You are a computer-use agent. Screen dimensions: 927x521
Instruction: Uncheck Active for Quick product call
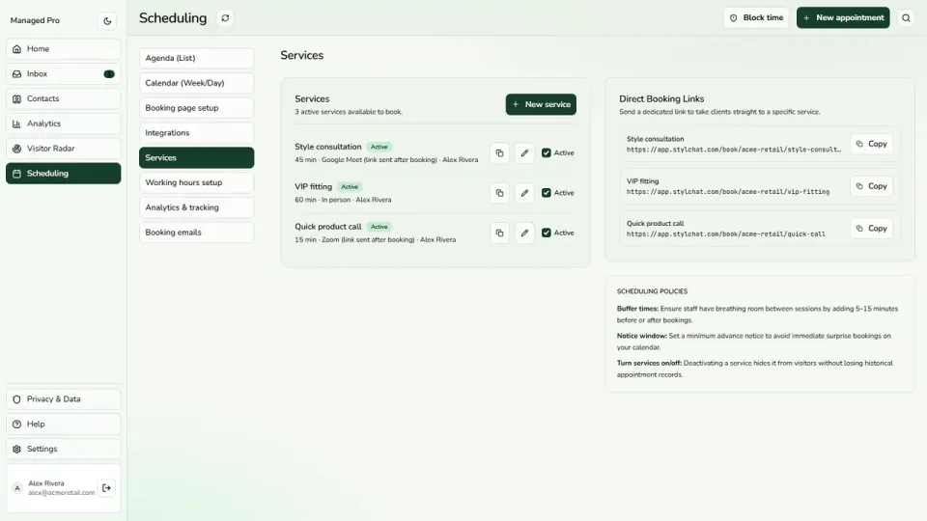(x=547, y=233)
